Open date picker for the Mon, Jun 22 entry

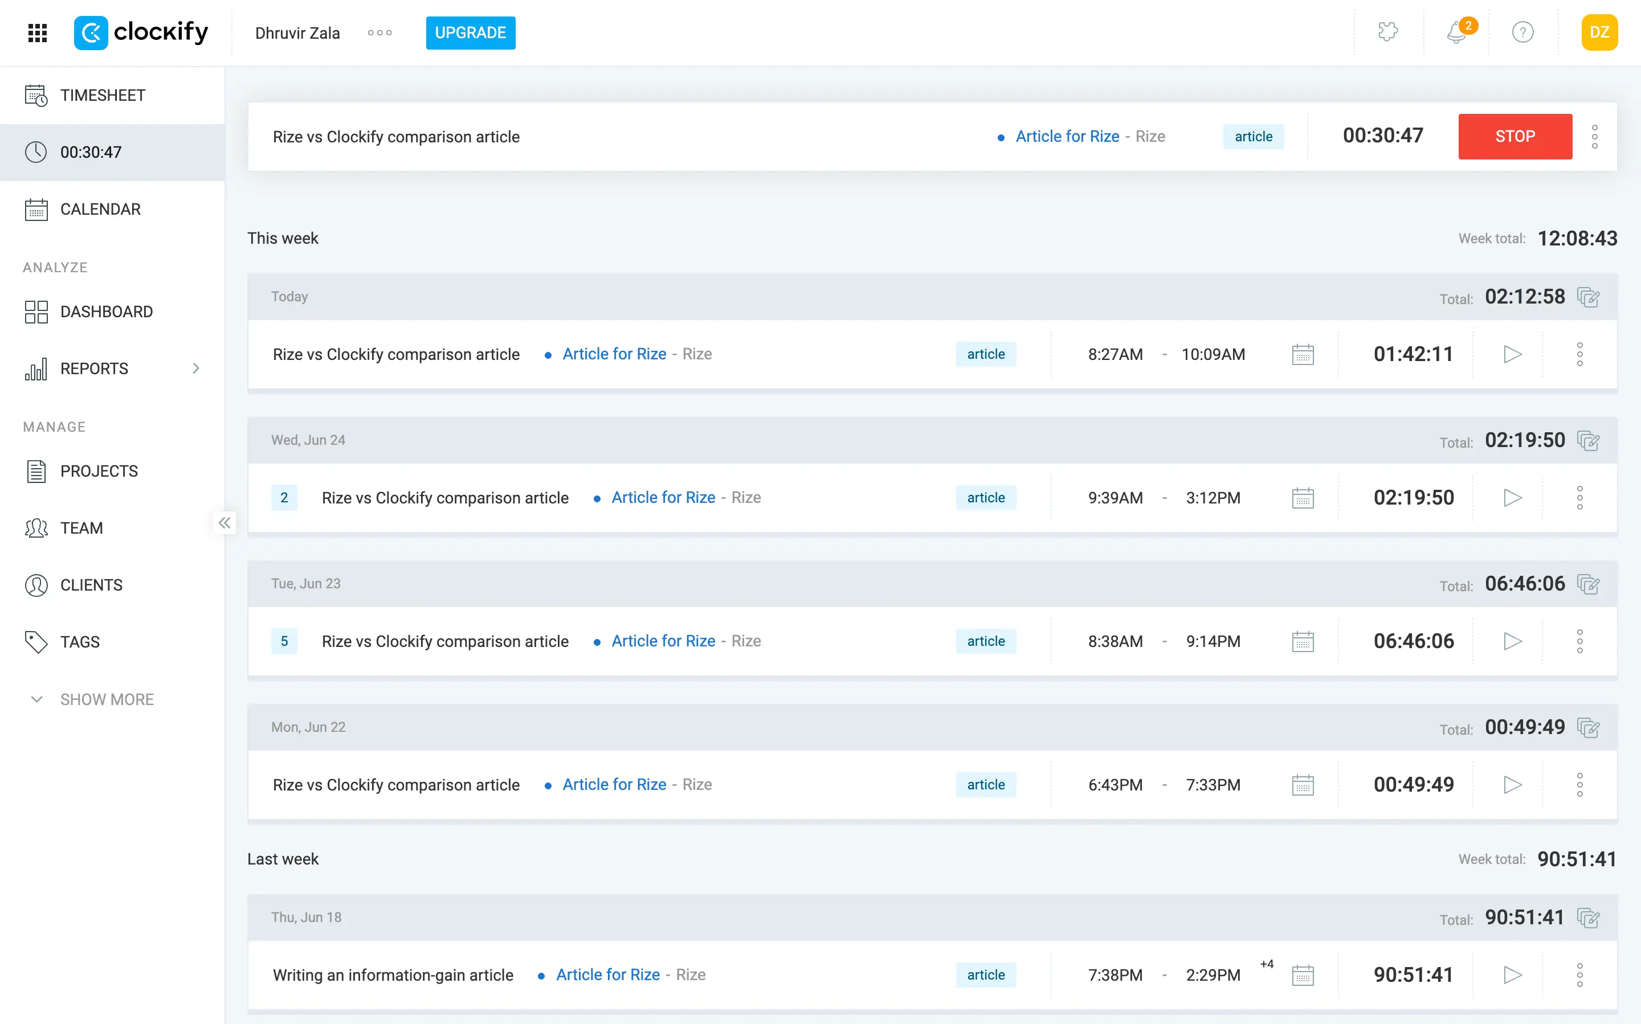[x=1302, y=785]
